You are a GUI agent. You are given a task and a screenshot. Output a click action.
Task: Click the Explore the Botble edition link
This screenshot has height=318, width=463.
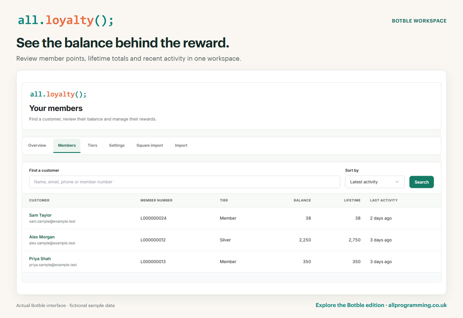381,305
